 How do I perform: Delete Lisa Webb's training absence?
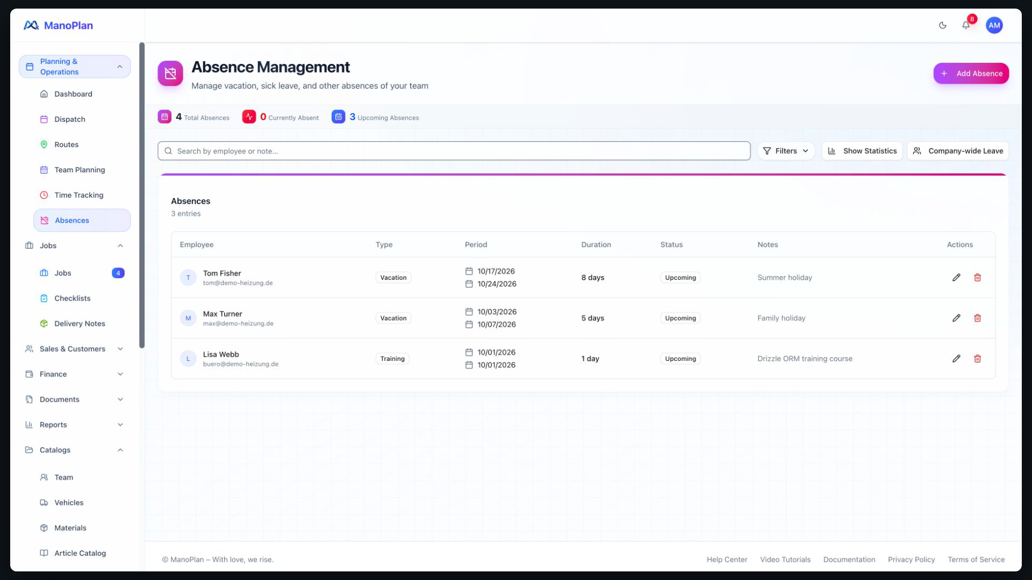pyautogui.click(x=977, y=359)
